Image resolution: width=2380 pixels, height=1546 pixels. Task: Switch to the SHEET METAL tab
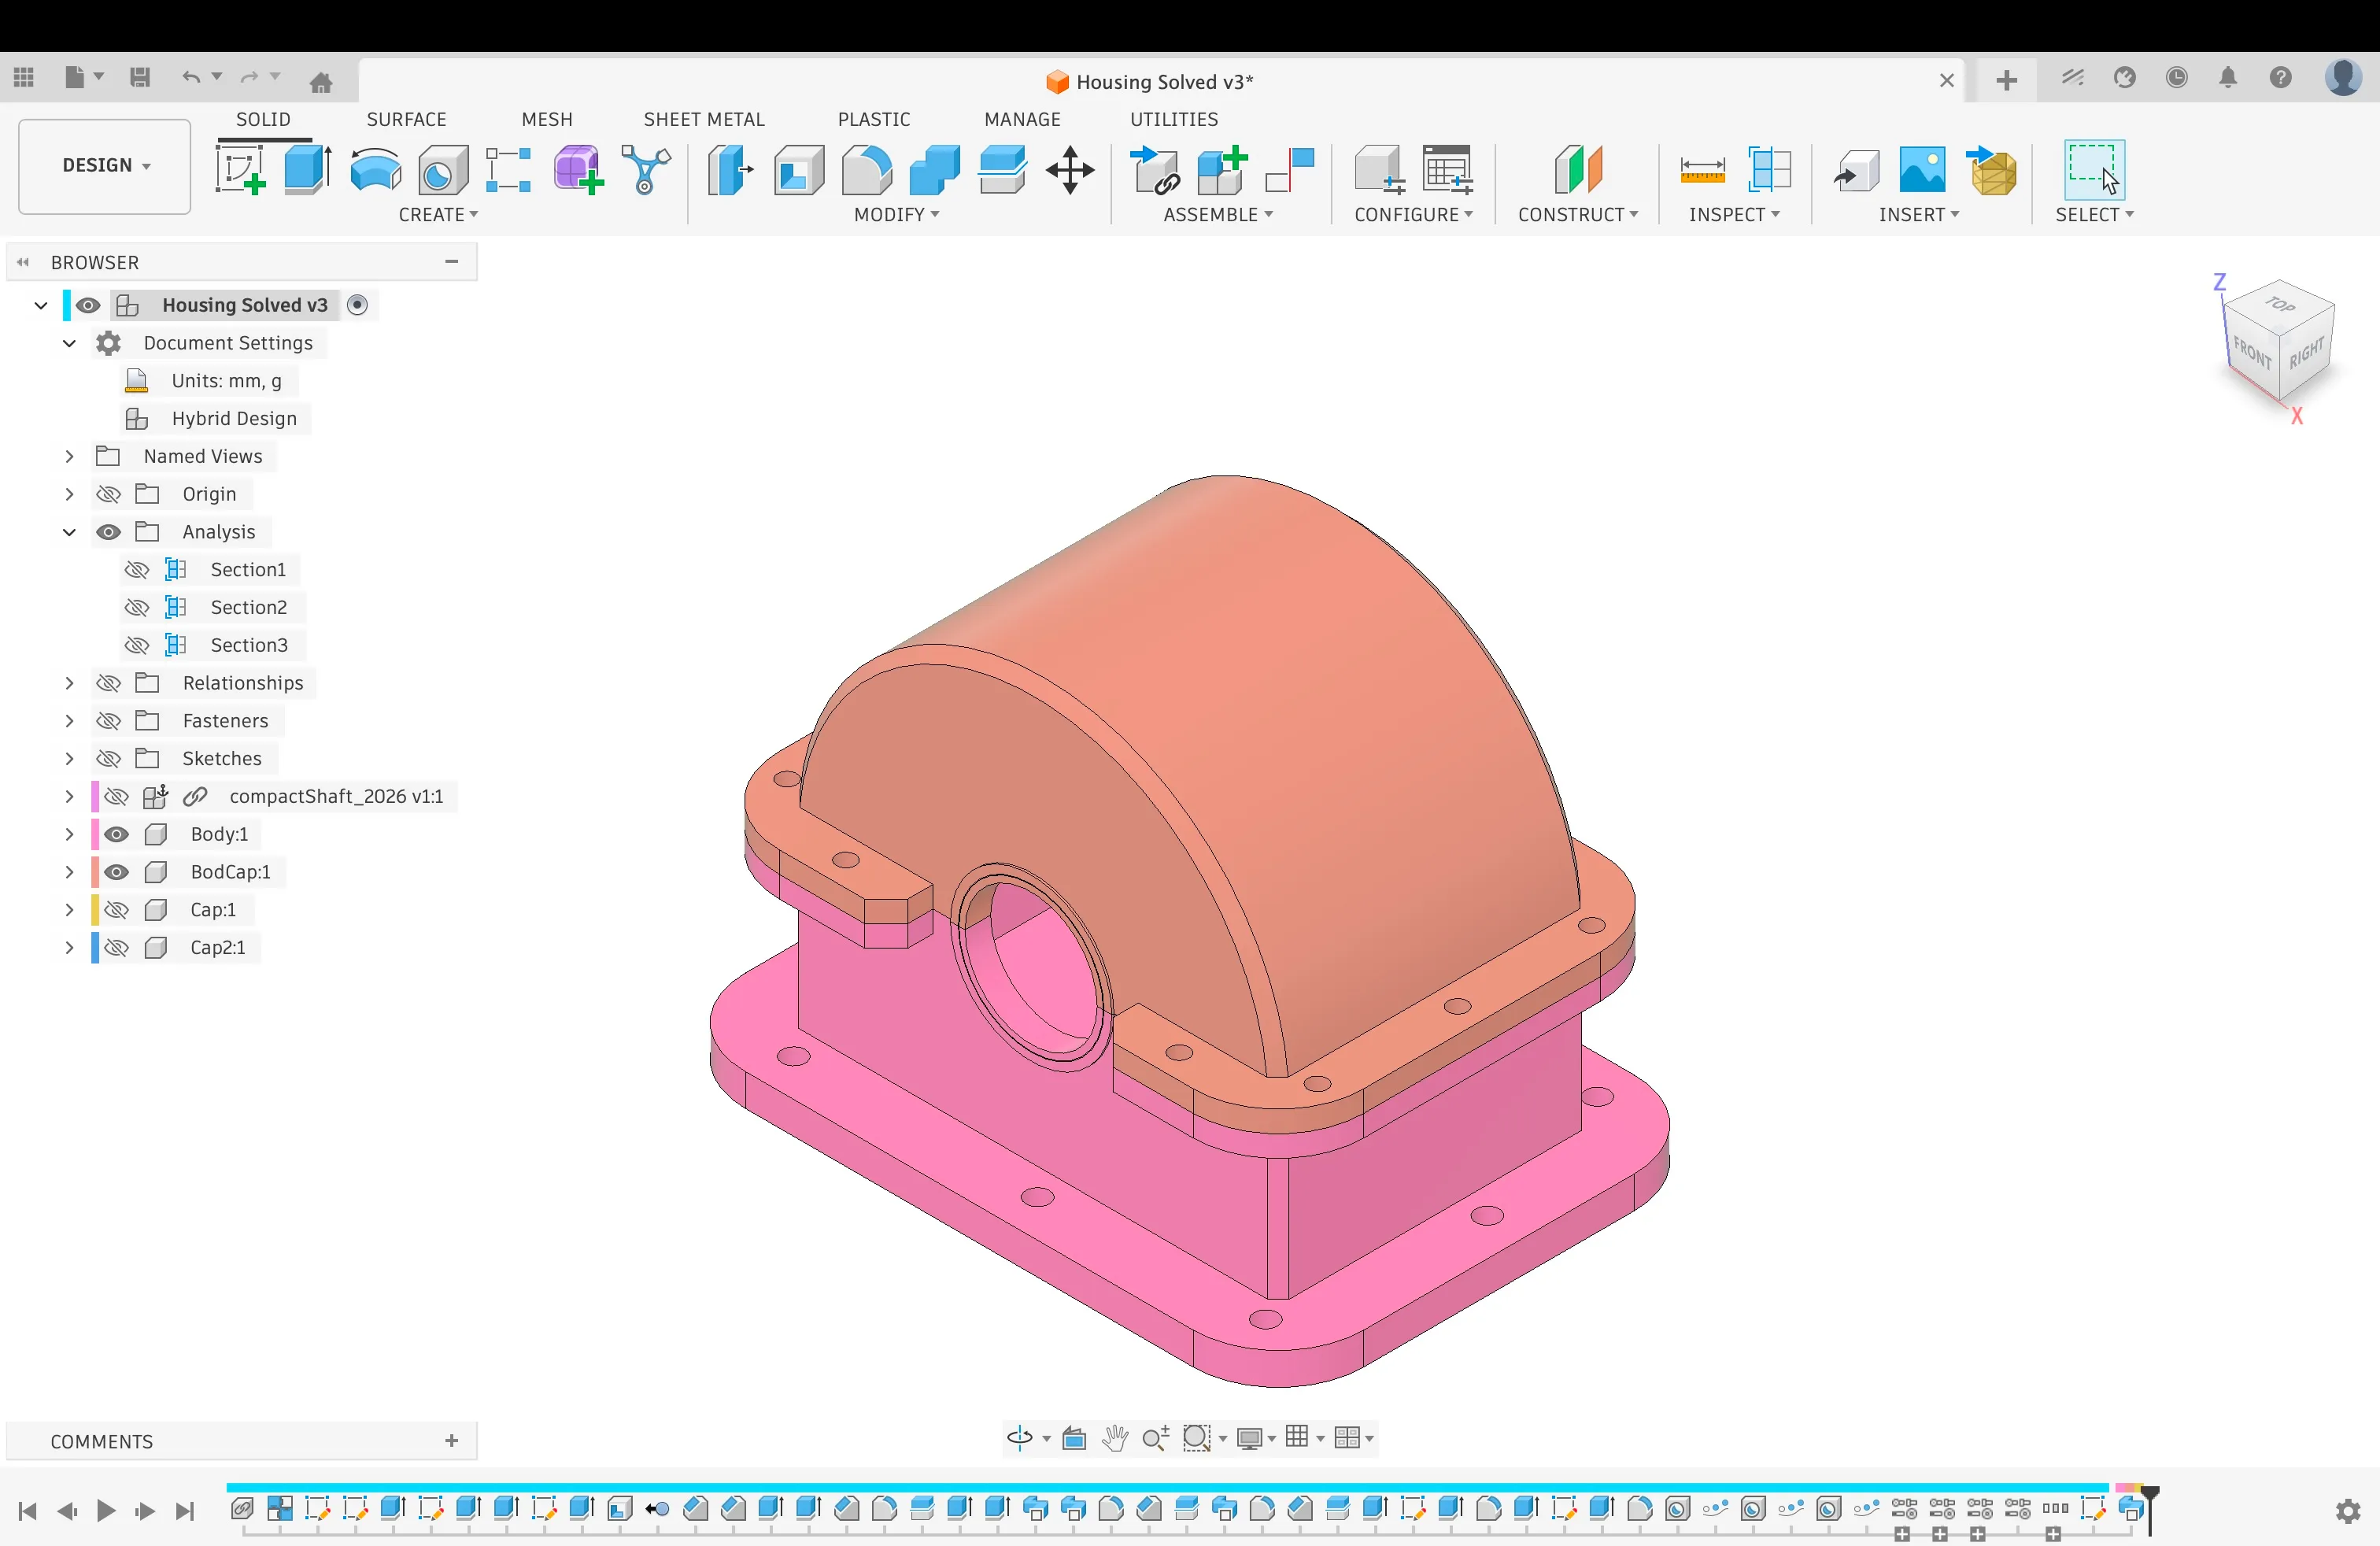click(704, 119)
